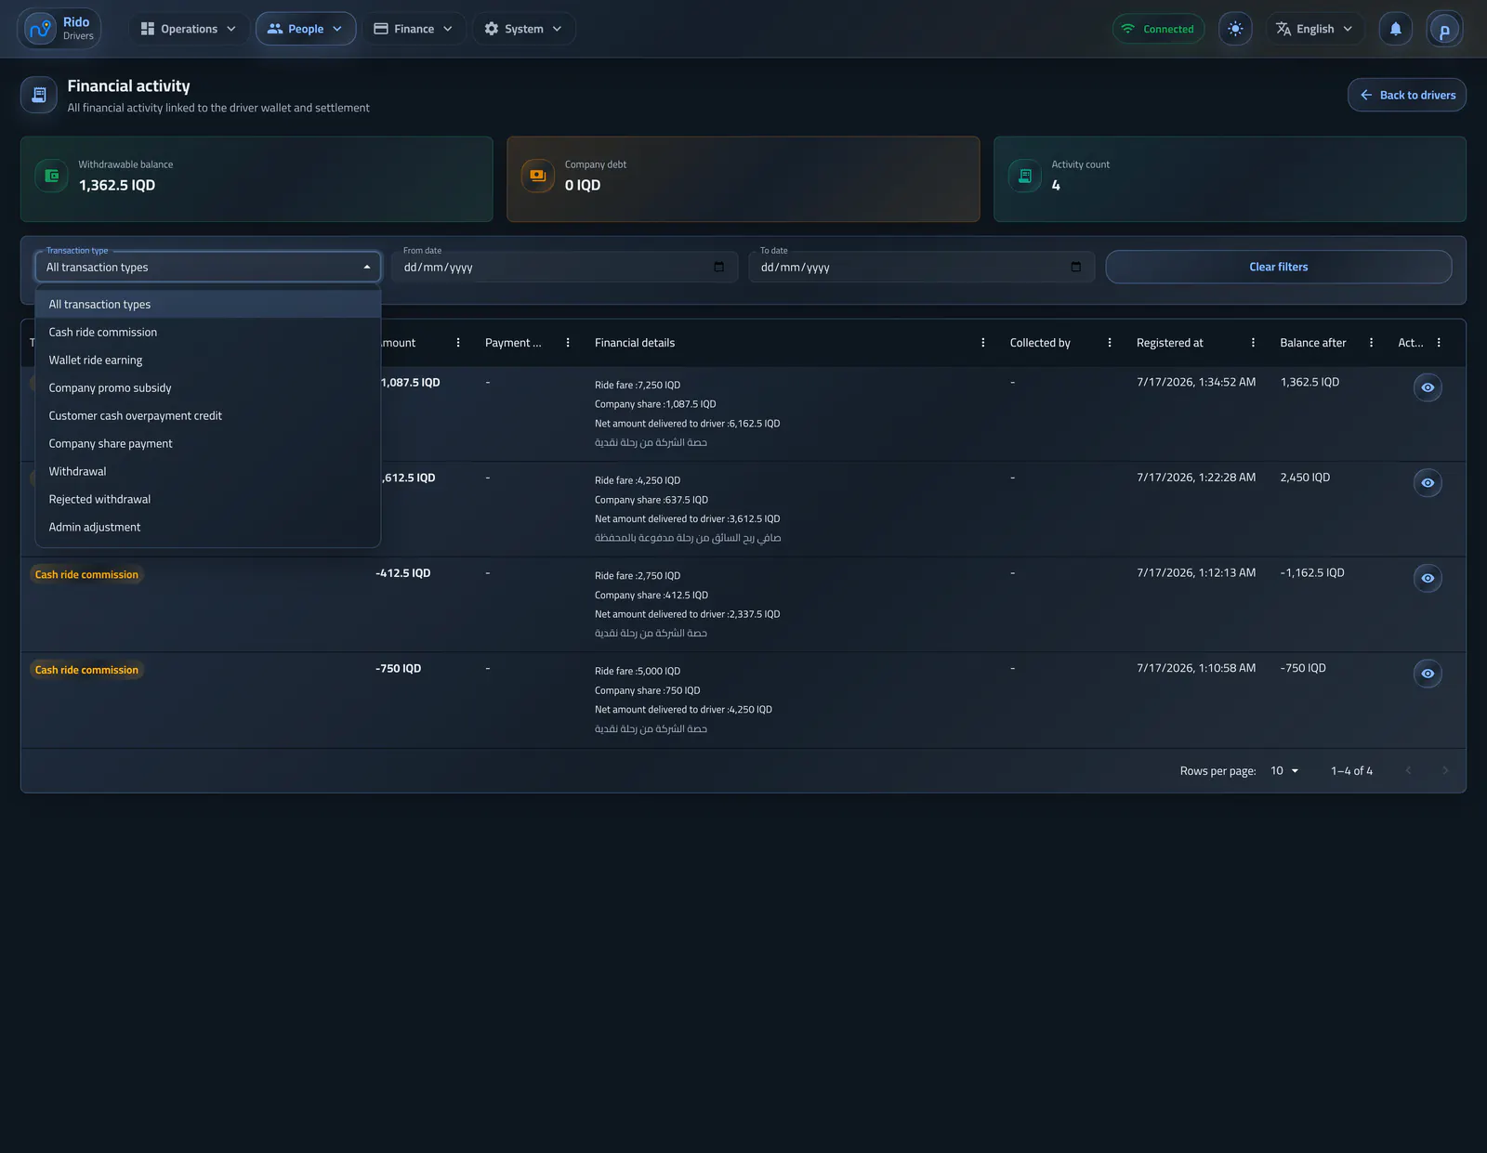
Task: Open the user profile avatar
Action: [x=1444, y=29]
